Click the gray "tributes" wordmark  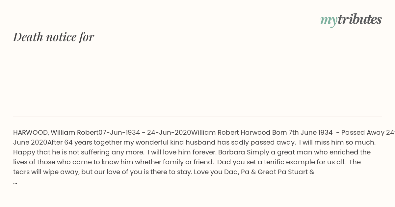(x=359, y=19)
